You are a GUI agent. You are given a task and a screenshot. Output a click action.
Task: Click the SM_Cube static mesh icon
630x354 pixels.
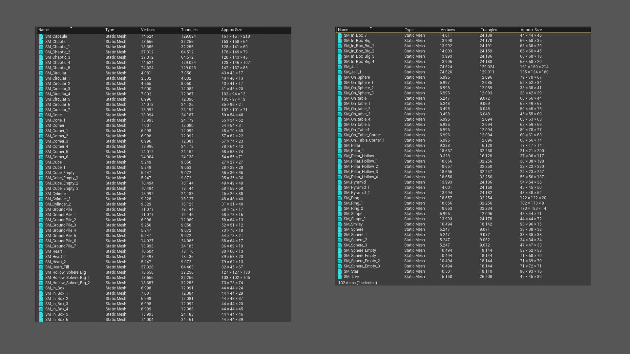click(41, 162)
